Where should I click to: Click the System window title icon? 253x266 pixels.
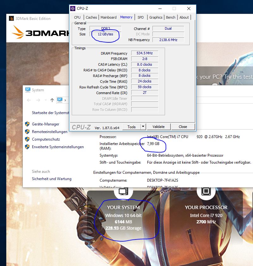point(28,90)
